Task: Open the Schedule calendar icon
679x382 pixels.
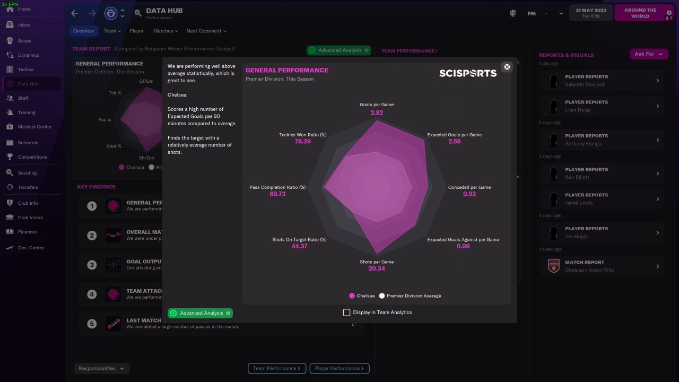Action: [10, 143]
